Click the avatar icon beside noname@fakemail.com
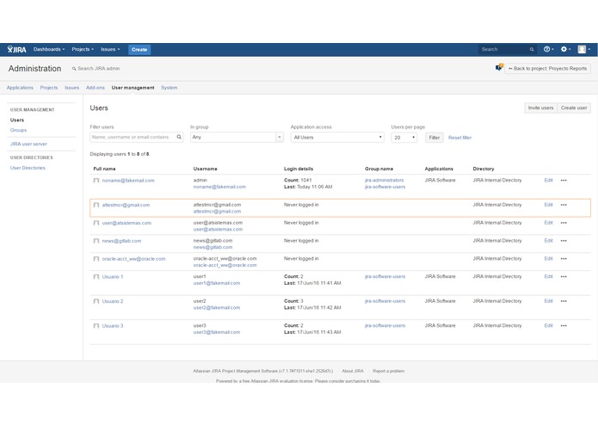The image size is (598, 425). [96, 181]
